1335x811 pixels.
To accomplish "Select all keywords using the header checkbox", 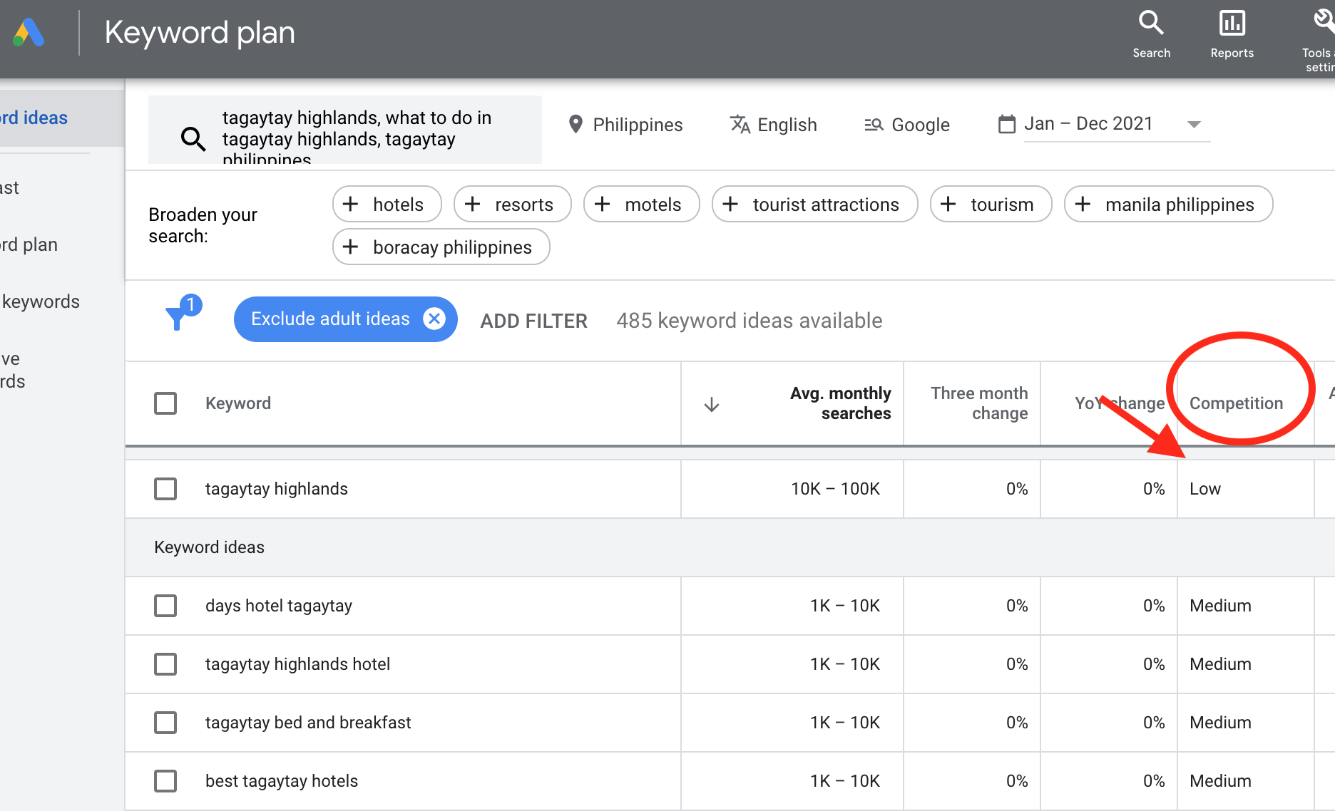I will (165, 403).
